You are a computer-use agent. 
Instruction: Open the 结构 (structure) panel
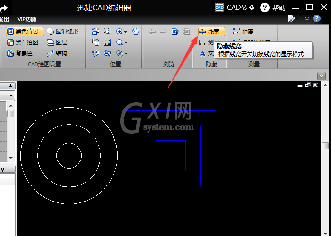coord(57,53)
